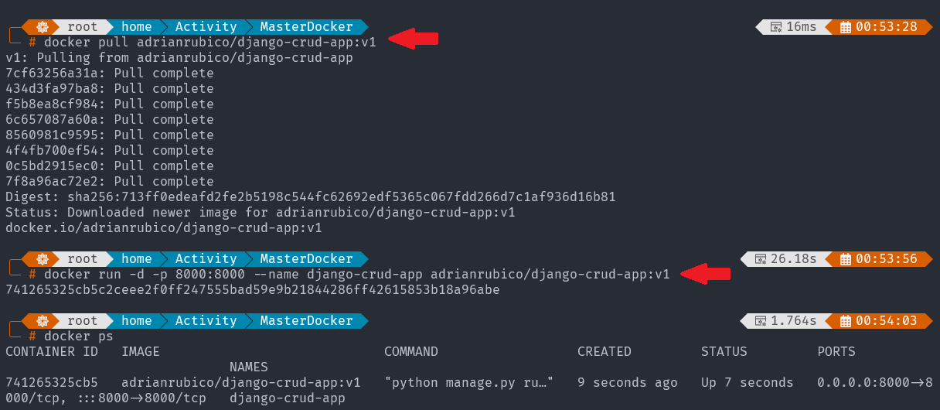Click the home segment in third prompt
Image resolution: width=940 pixels, height=410 pixels.
[x=136, y=321]
